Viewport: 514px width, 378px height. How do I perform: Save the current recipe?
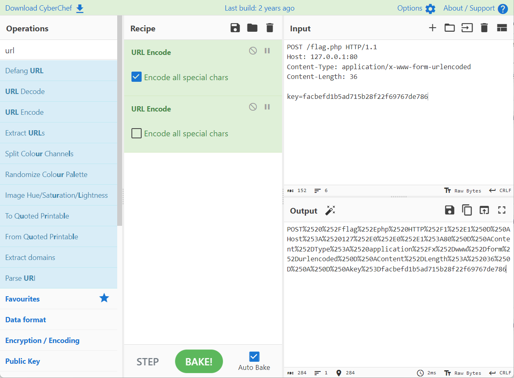(235, 28)
